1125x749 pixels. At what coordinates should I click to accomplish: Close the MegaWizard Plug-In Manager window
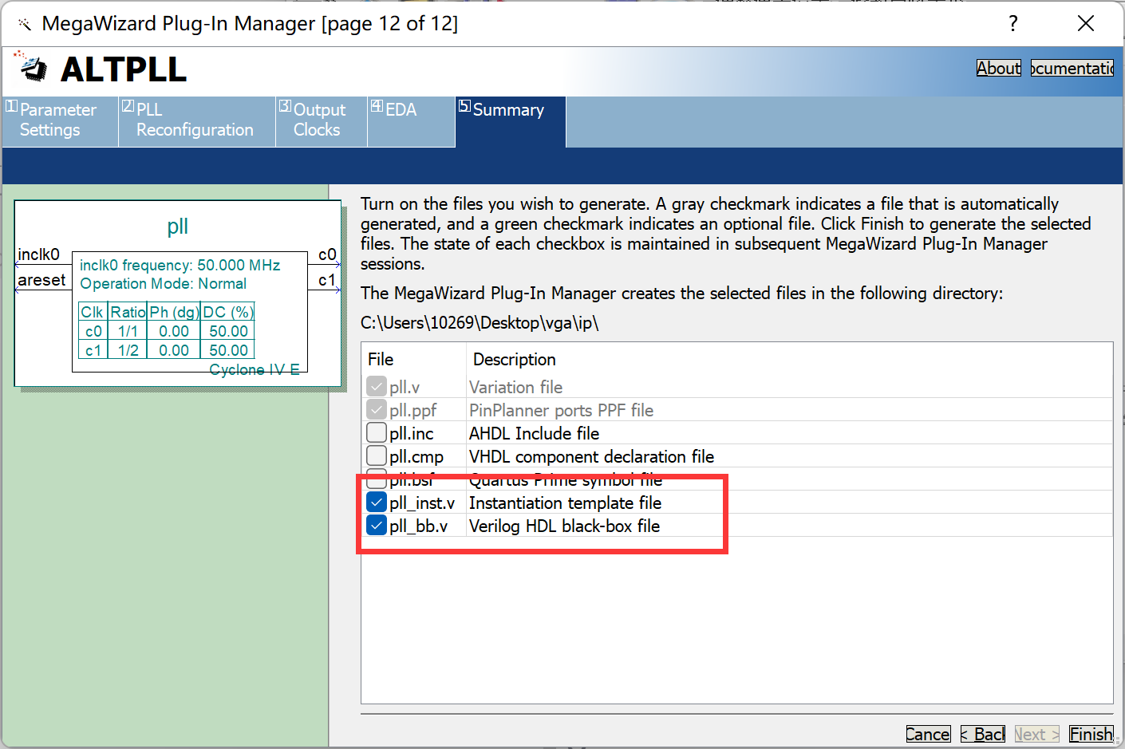[1086, 23]
